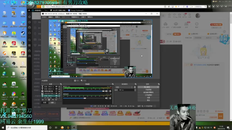Viewport: 232px width, 130px height.
Task: Click the 开始录制 button in Controls
Action: click(x=148, y=90)
